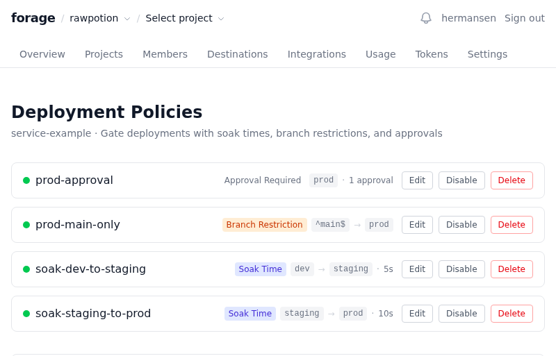This screenshot has height=356, width=556.
Task: Edit the prod-main-only policy
Action: point(417,225)
